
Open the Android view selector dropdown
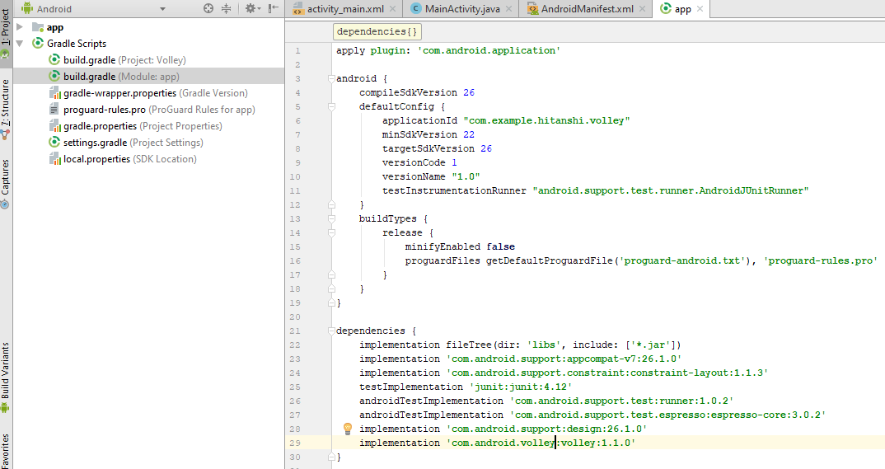[x=162, y=9]
